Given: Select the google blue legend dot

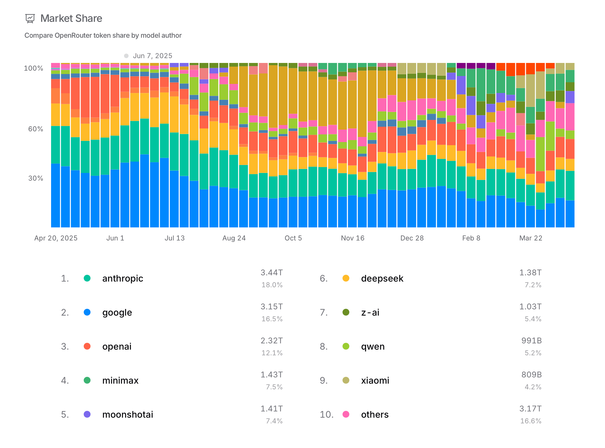Looking at the screenshot, I should 88,312.
